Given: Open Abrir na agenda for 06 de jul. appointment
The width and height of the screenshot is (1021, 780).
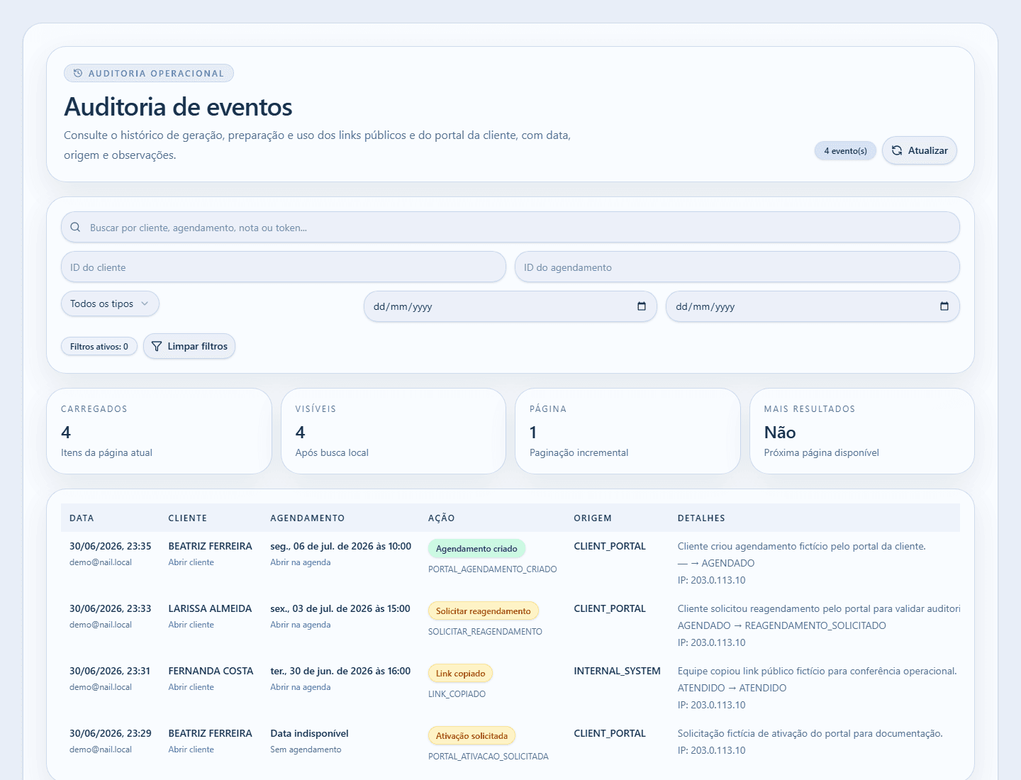Looking at the screenshot, I should (x=300, y=562).
